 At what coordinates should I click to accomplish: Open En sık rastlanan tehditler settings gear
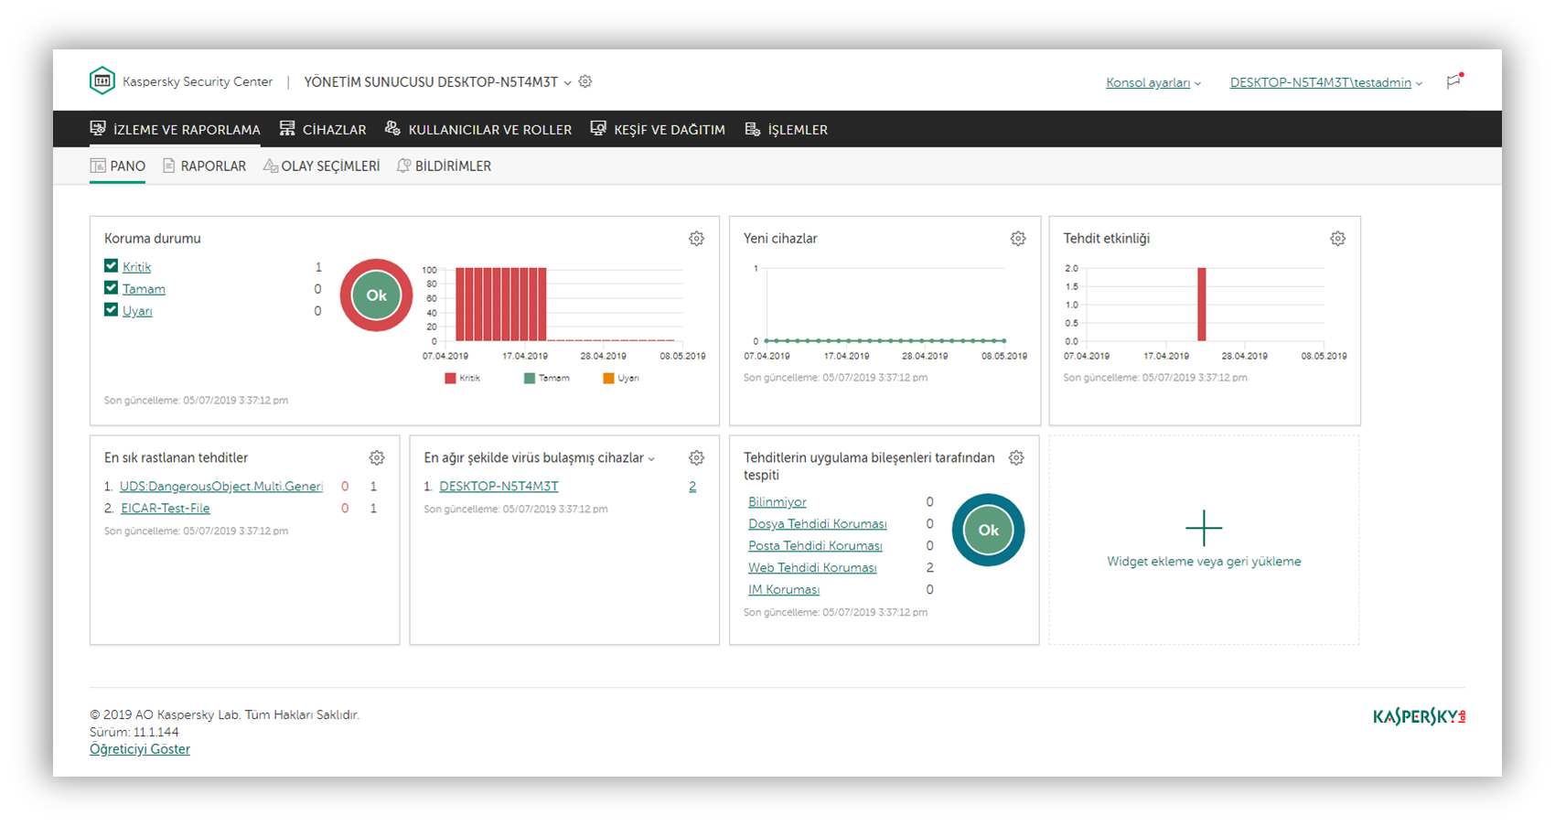[x=377, y=458]
